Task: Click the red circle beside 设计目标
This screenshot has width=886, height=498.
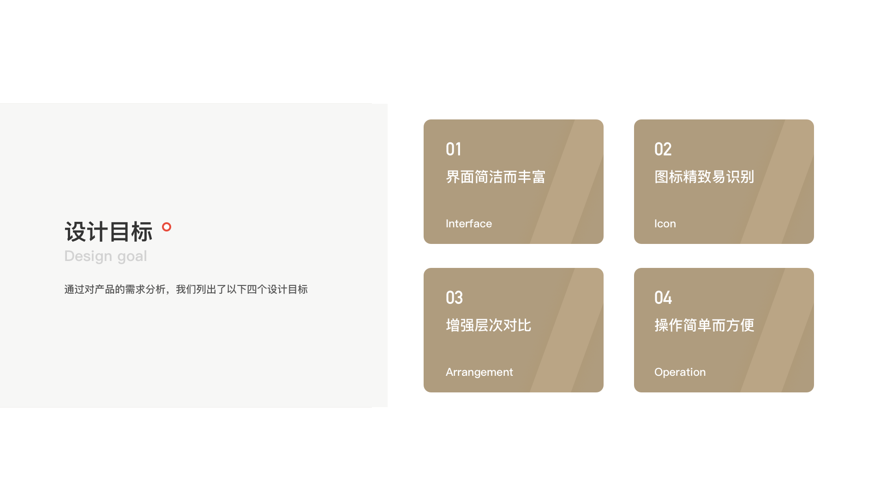Action: pyautogui.click(x=167, y=227)
